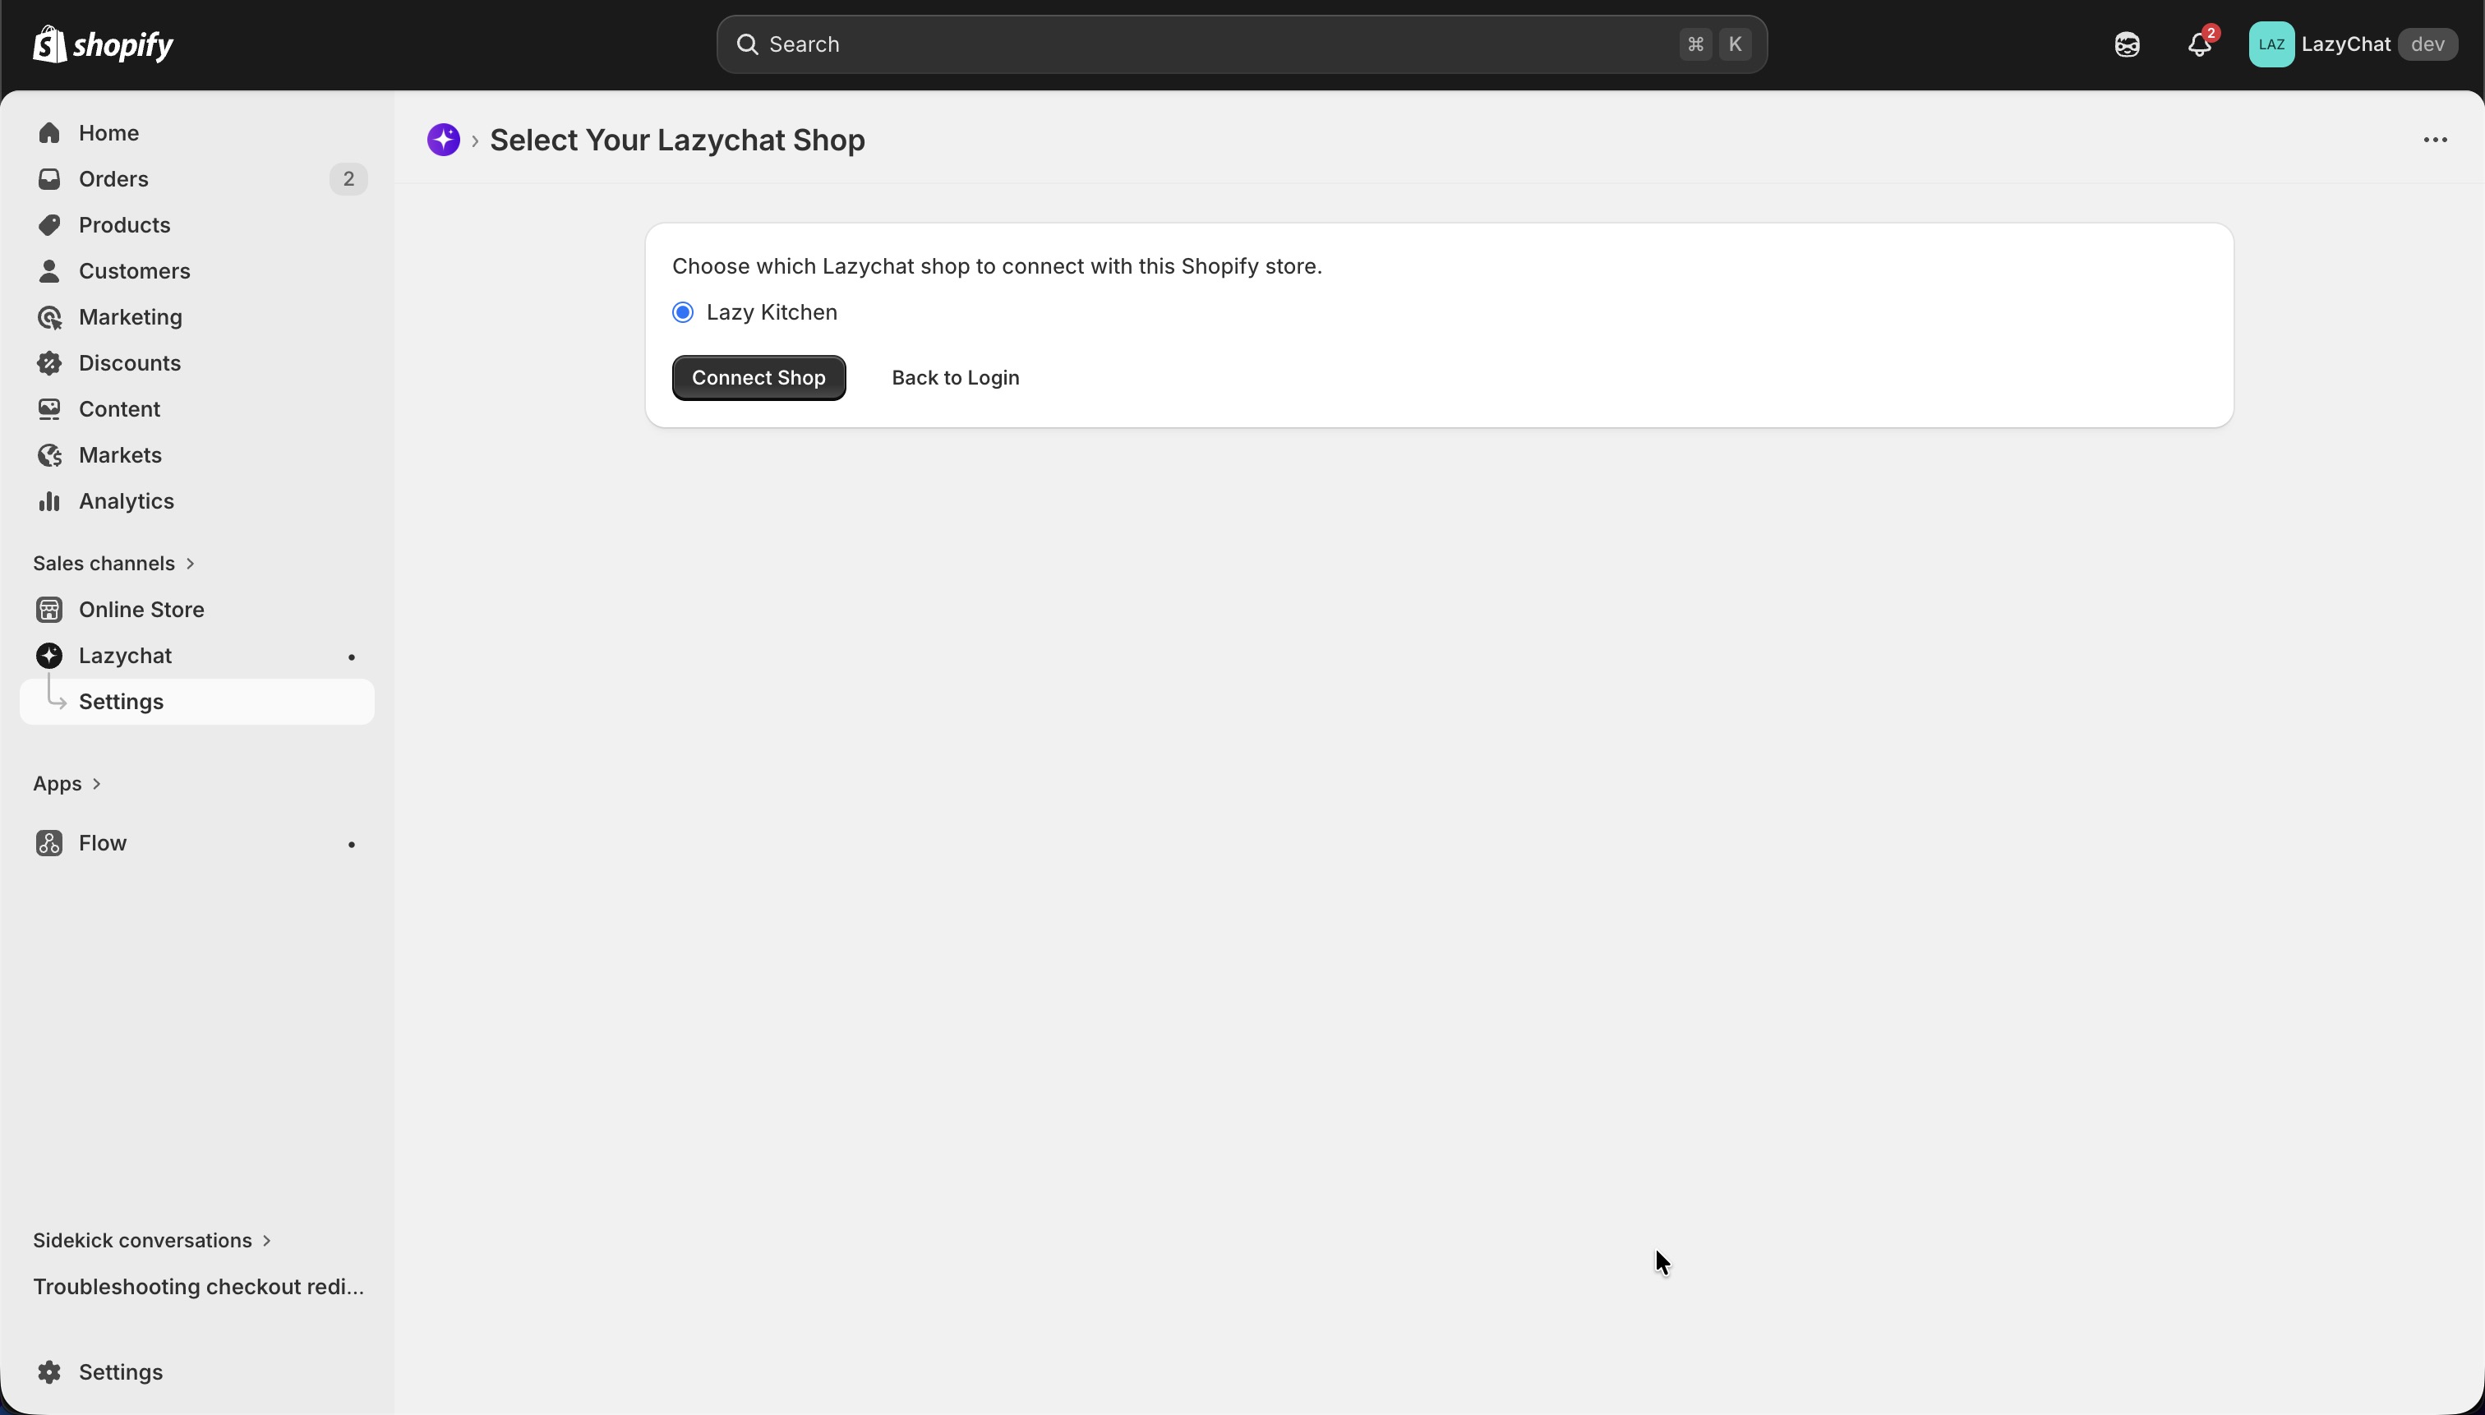Open the notifications bell
The width and height of the screenshot is (2485, 1415).
(x=2199, y=44)
